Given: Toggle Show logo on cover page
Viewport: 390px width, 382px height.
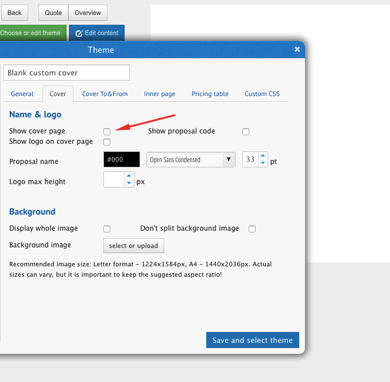Looking at the screenshot, I should tap(107, 142).
